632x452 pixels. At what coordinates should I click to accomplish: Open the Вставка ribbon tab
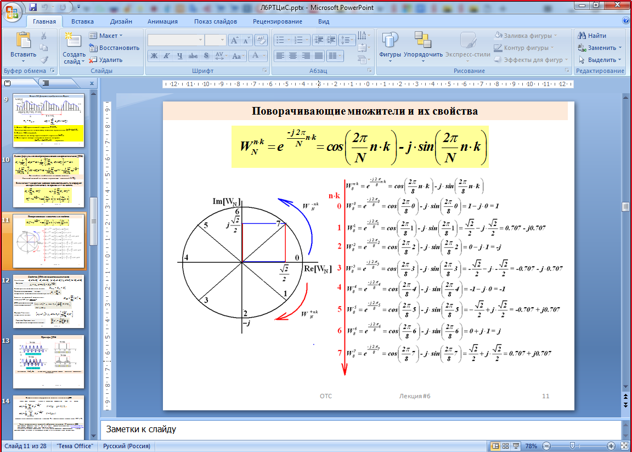coord(82,21)
